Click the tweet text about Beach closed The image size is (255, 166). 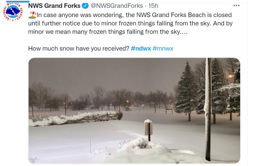pyautogui.click(x=130, y=23)
